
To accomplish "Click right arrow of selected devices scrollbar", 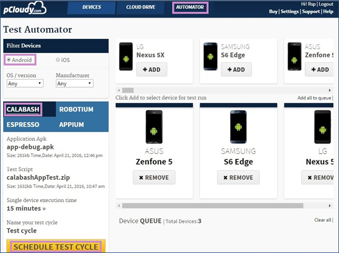I will pos(330,206).
